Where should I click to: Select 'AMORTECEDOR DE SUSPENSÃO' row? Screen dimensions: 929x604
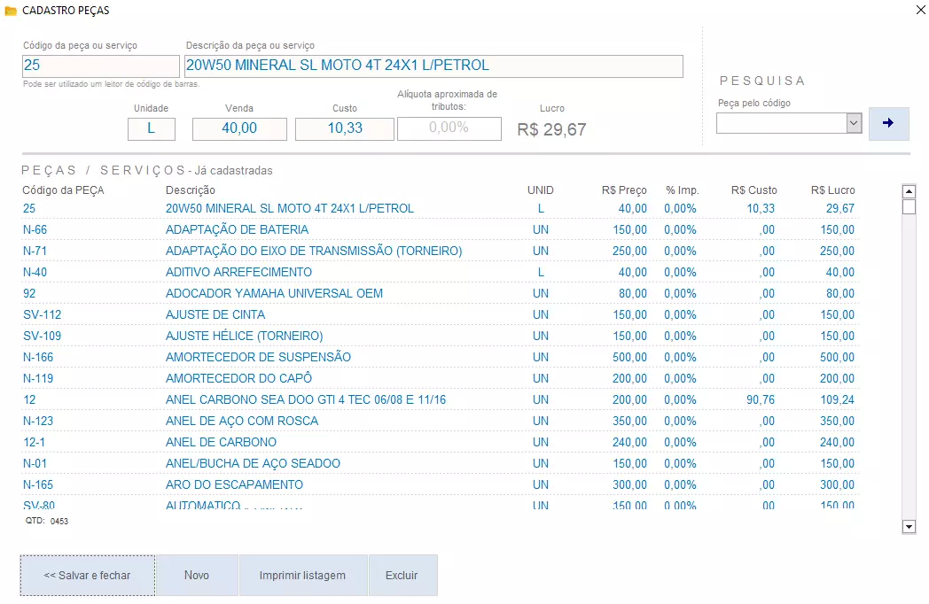(x=439, y=358)
